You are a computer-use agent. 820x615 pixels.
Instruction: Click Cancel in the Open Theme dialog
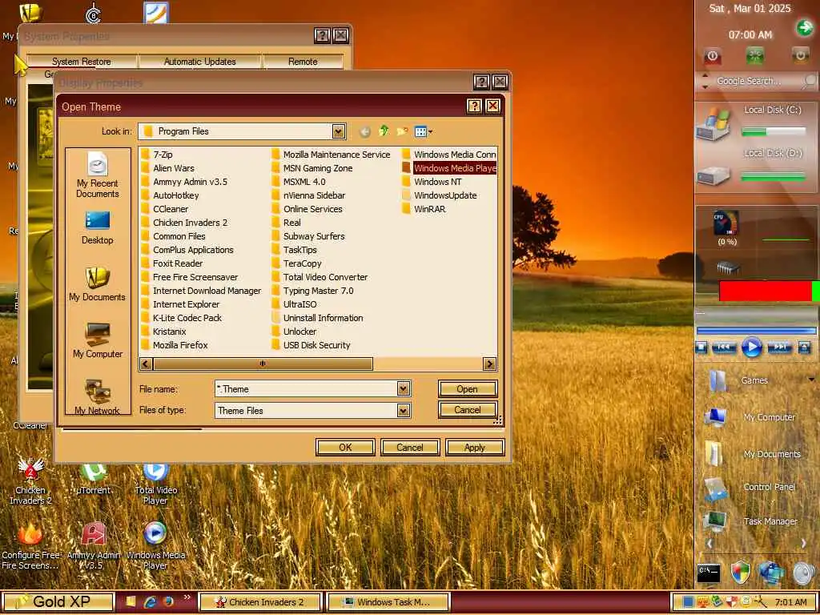[467, 410]
